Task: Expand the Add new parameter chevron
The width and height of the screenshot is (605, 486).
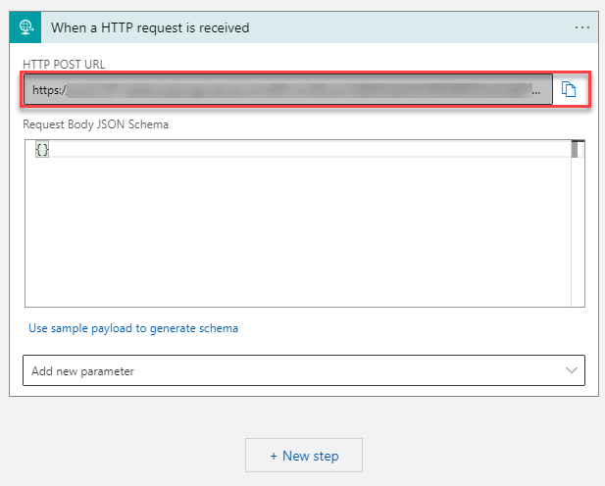Action: coord(572,370)
